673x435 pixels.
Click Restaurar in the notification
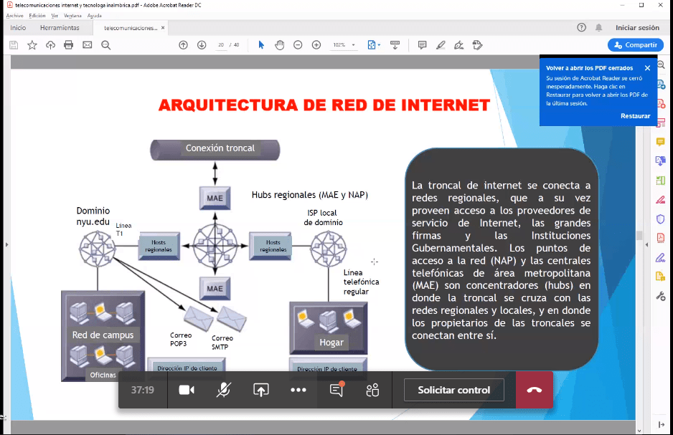point(635,116)
